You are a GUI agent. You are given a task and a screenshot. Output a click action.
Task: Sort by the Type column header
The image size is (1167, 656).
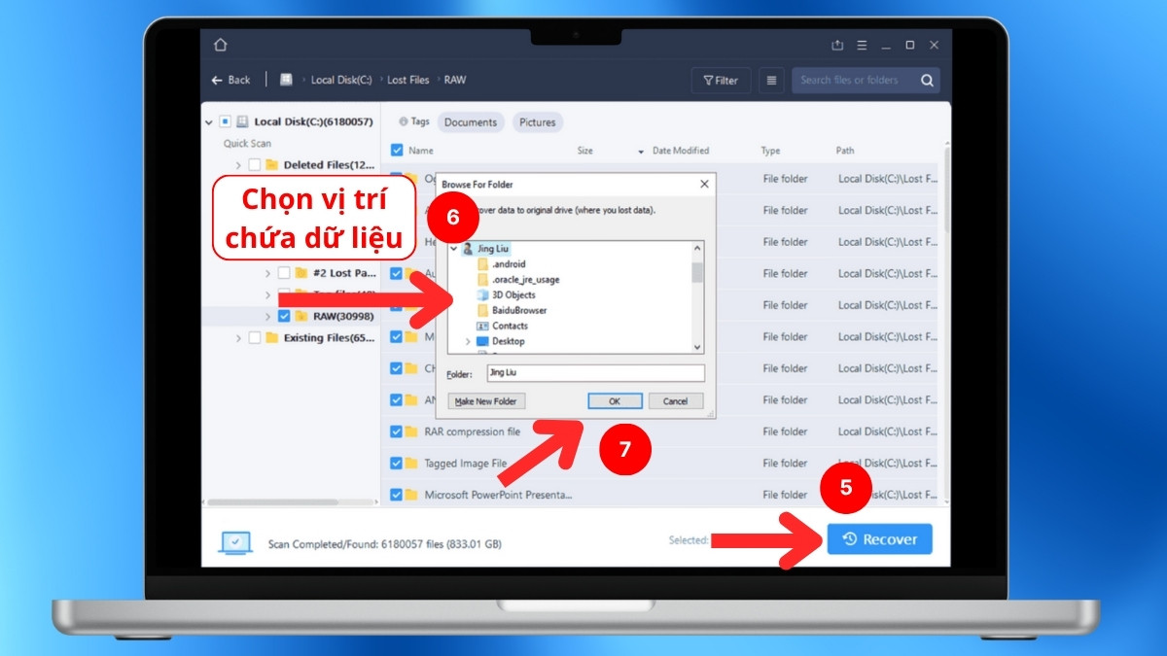pyautogui.click(x=771, y=151)
